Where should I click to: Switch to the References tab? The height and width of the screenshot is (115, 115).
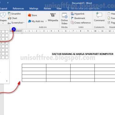18,9
